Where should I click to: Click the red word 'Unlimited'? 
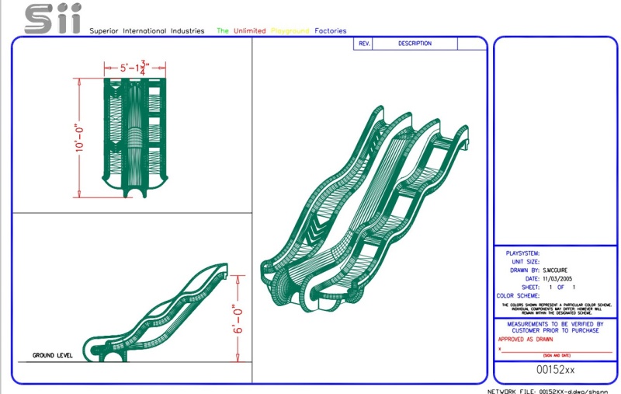[x=249, y=30]
